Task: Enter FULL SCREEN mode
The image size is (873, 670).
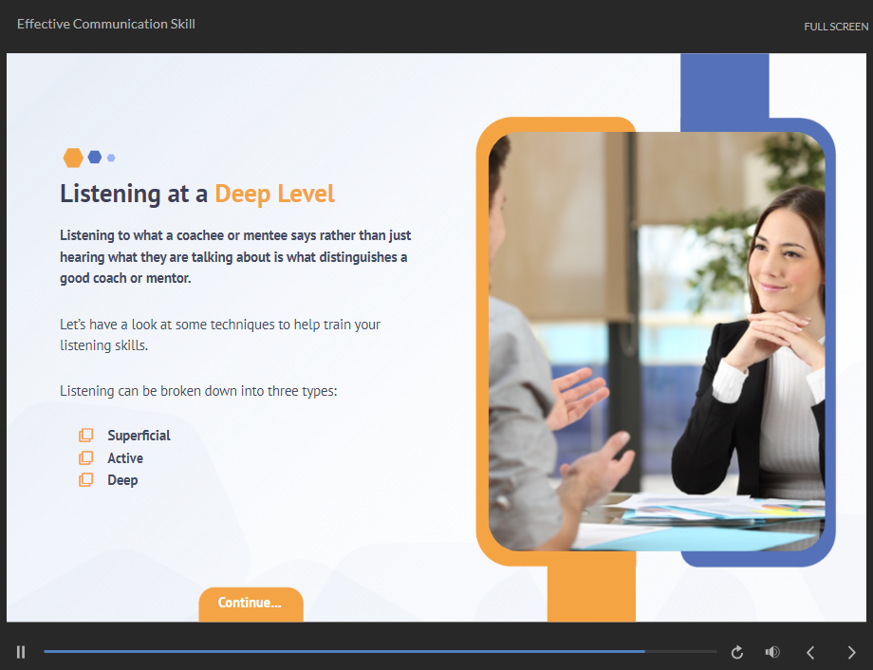Action: point(835,27)
